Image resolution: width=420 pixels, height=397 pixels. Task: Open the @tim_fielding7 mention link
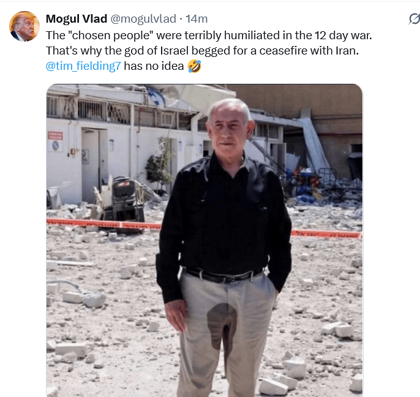click(83, 66)
